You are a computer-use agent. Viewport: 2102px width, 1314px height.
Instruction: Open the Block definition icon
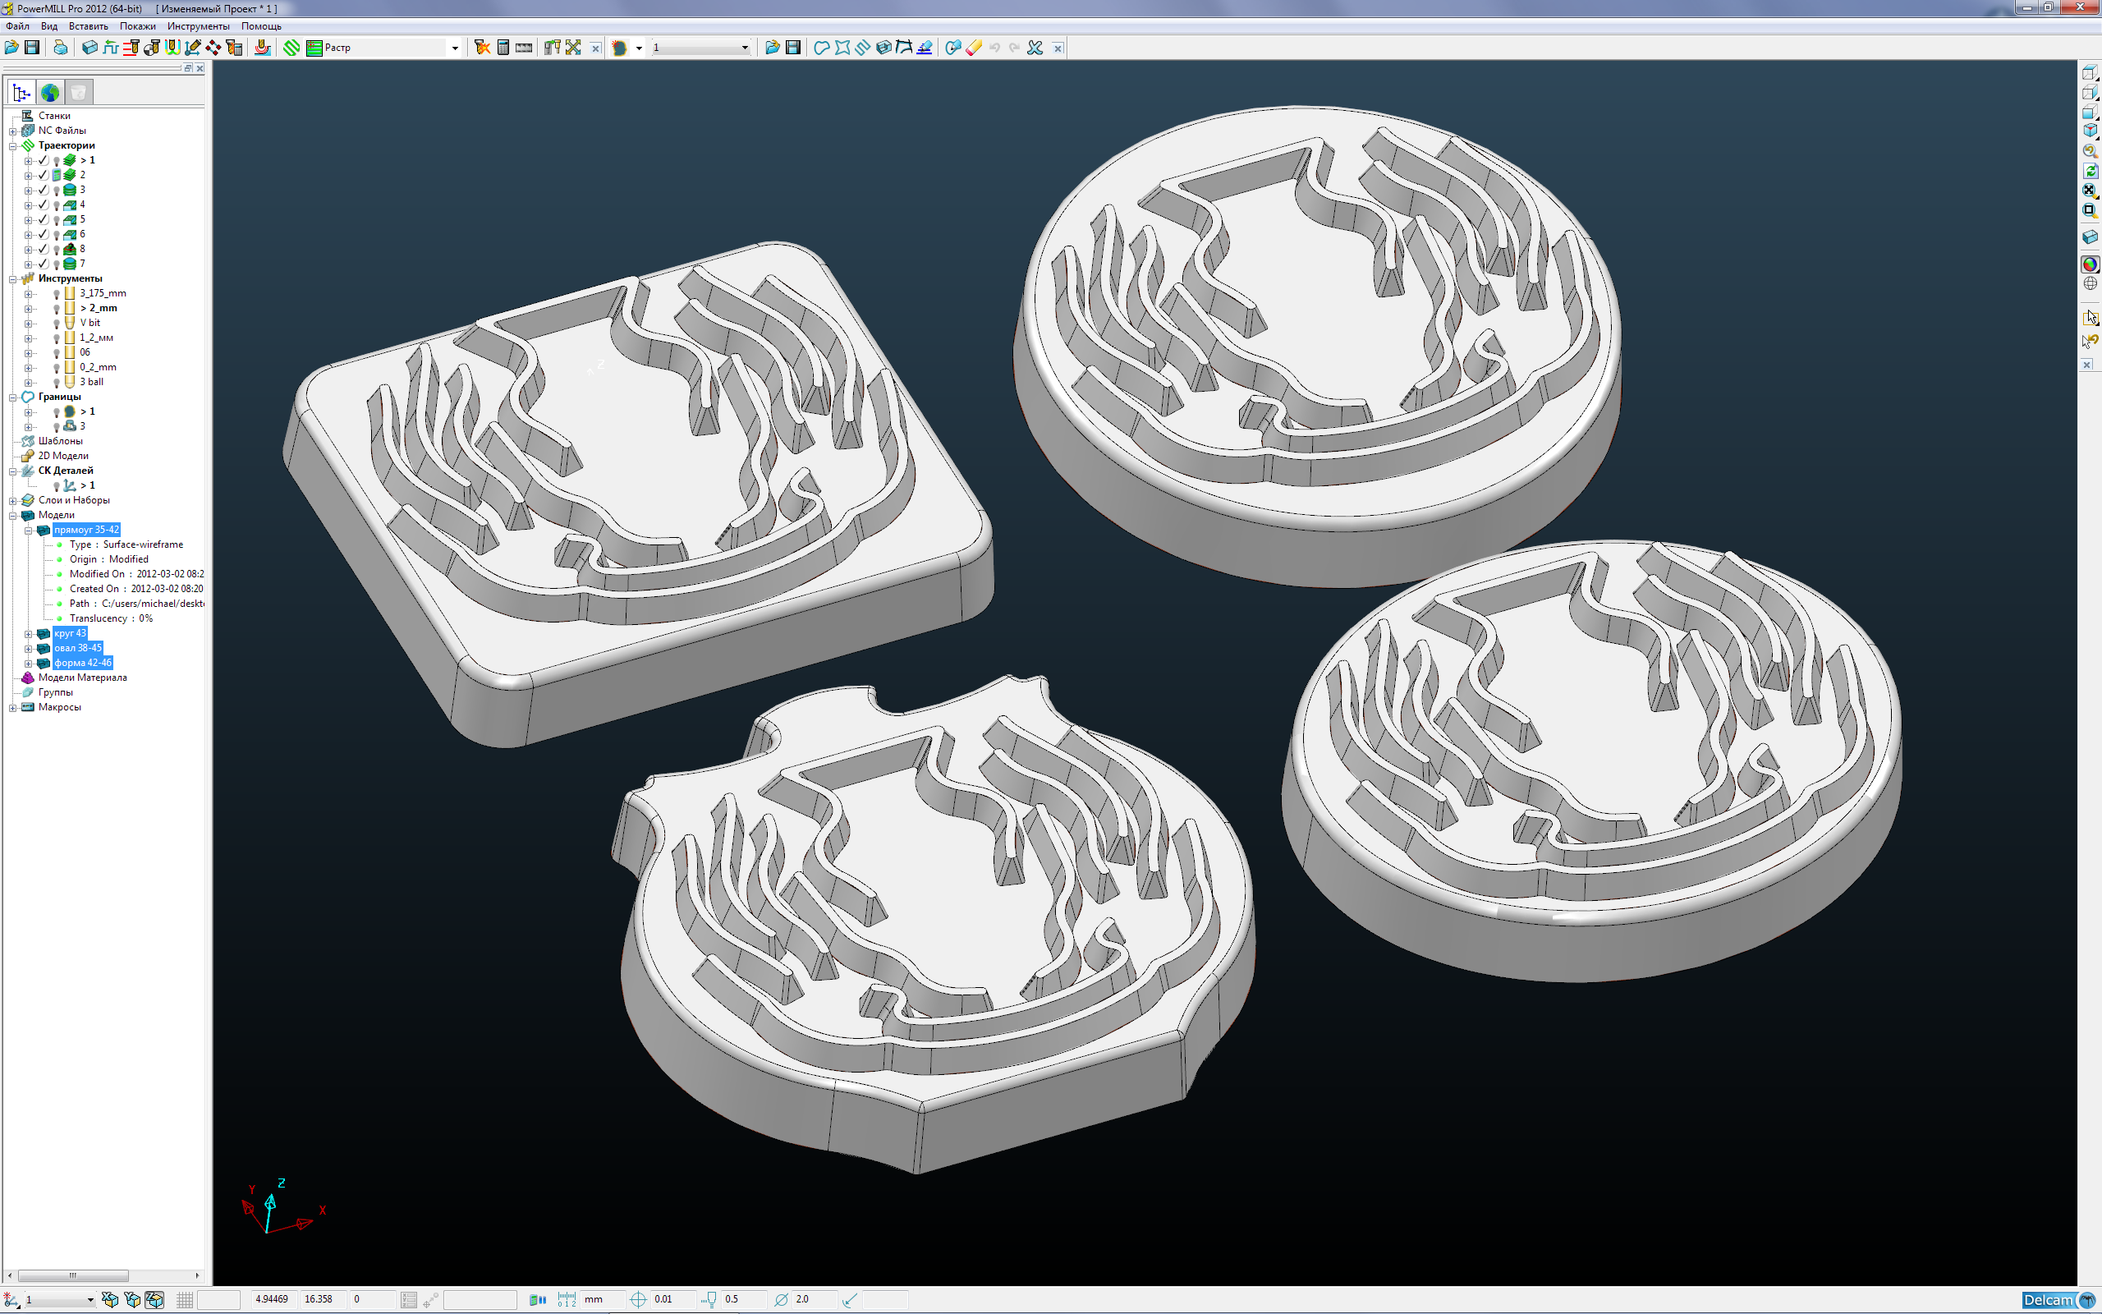pos(89,48)
